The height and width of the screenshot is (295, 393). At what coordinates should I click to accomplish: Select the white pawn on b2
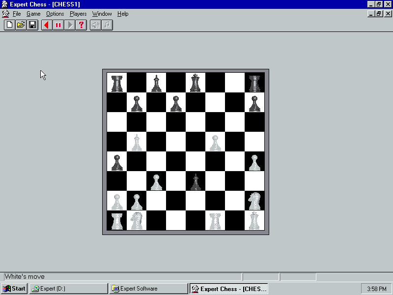(x=137, y=201)
